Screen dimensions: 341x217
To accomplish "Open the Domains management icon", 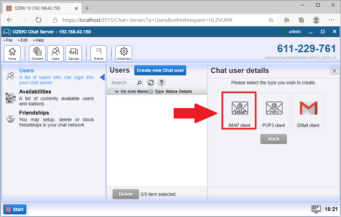I will (x=37, y=53).
